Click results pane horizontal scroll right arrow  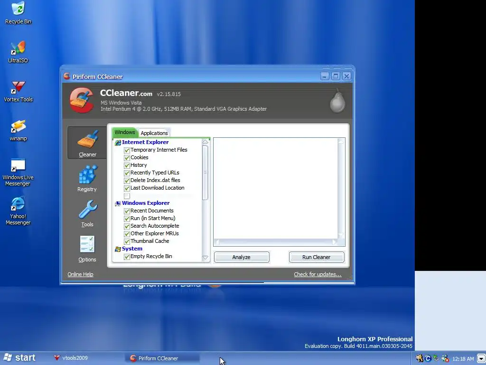coord(334,242)
